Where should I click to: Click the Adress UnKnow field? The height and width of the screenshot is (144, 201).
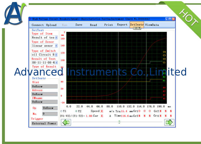click(x=45, y=94)
